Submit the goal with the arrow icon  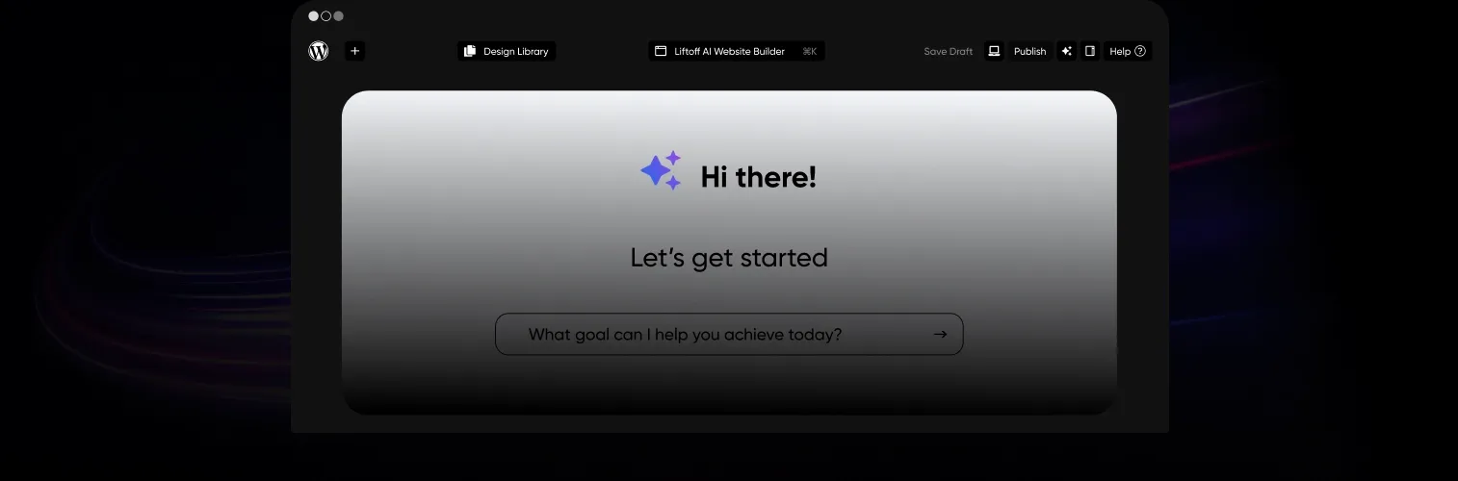[940, 335]
